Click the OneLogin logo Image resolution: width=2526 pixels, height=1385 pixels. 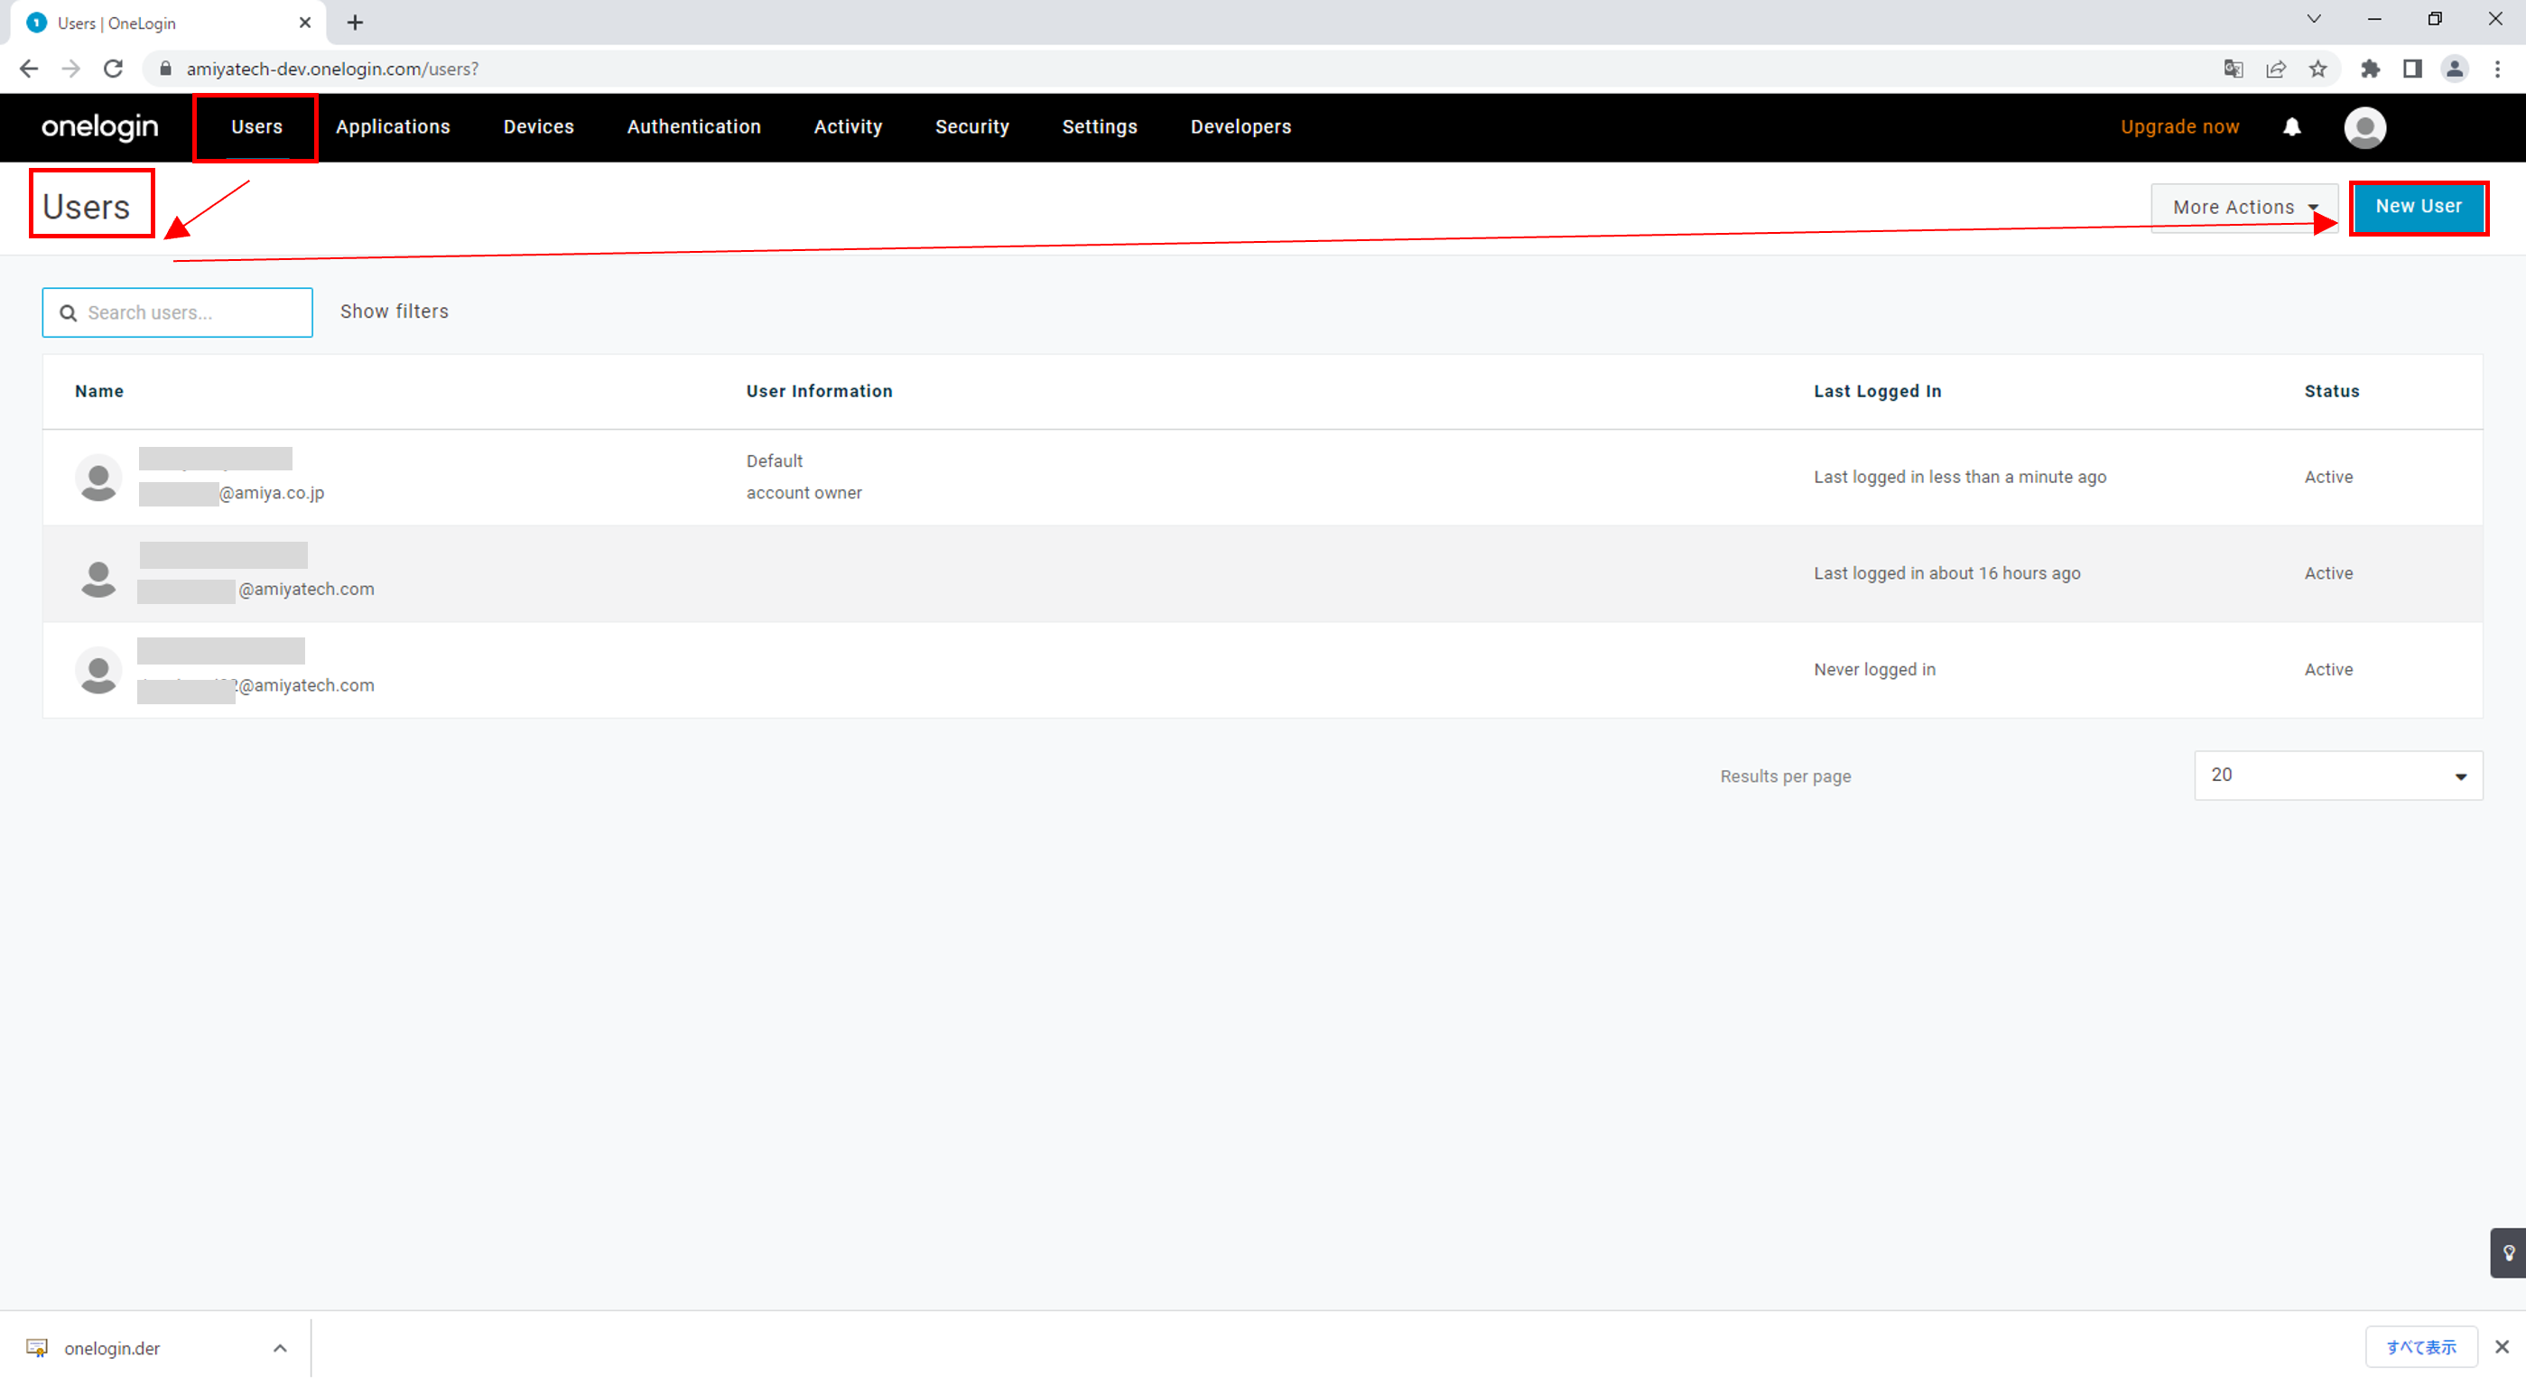99,126
